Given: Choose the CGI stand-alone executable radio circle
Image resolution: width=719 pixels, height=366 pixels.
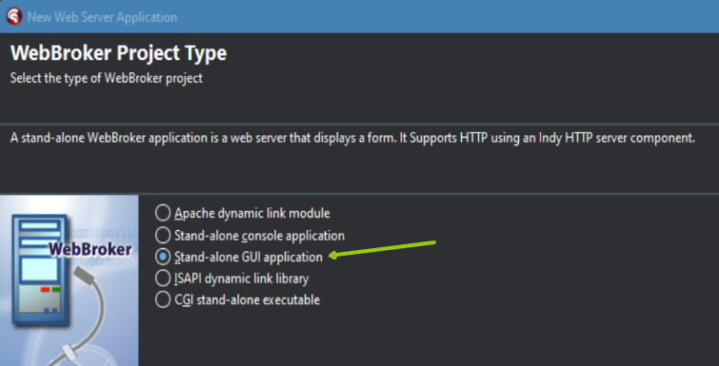Looking at the screenshot, I should 162,299.
